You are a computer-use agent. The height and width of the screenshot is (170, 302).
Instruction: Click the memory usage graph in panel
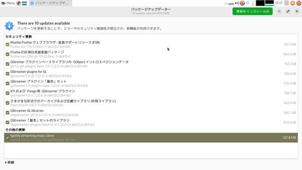(x=269, y=3)
